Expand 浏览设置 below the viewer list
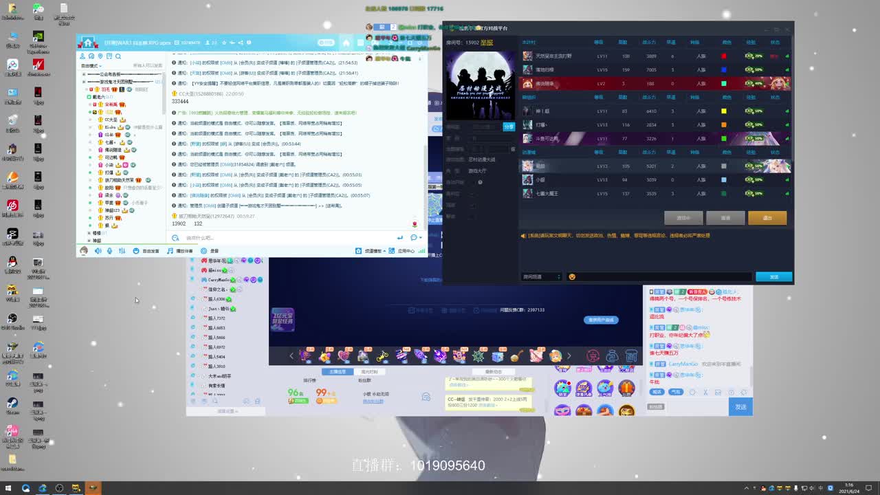The height and width of the screenshot is (495, 880). [x=227, y=411]
